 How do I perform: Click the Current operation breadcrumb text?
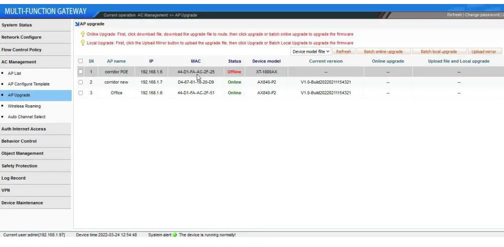pos(150,15)
